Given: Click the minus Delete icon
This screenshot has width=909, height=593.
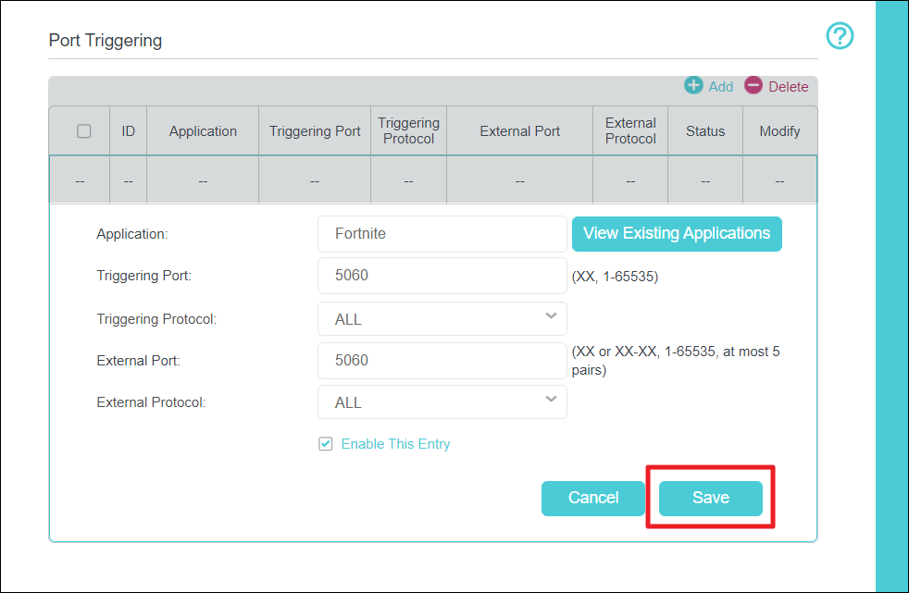Looking at the screenshot, I should click(753, 86).
